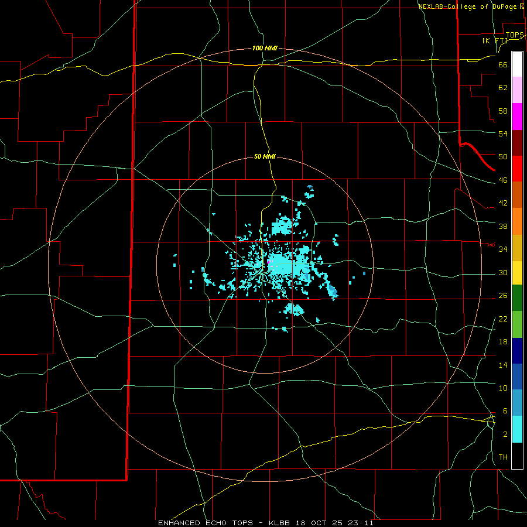Click the gold legend swatch
This screenshot has height=527, width=527.
point(517,248)
